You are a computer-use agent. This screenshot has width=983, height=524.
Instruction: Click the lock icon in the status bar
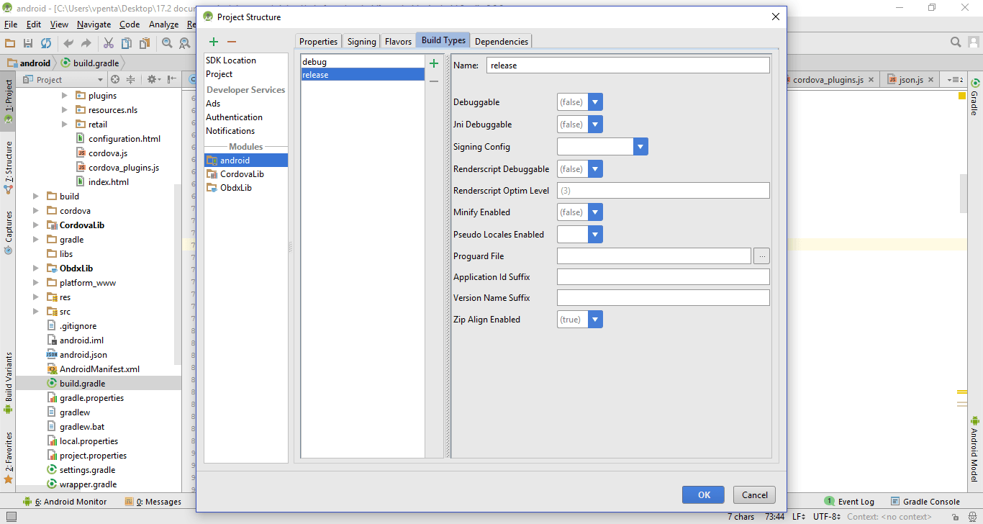(x=957, y=517)
